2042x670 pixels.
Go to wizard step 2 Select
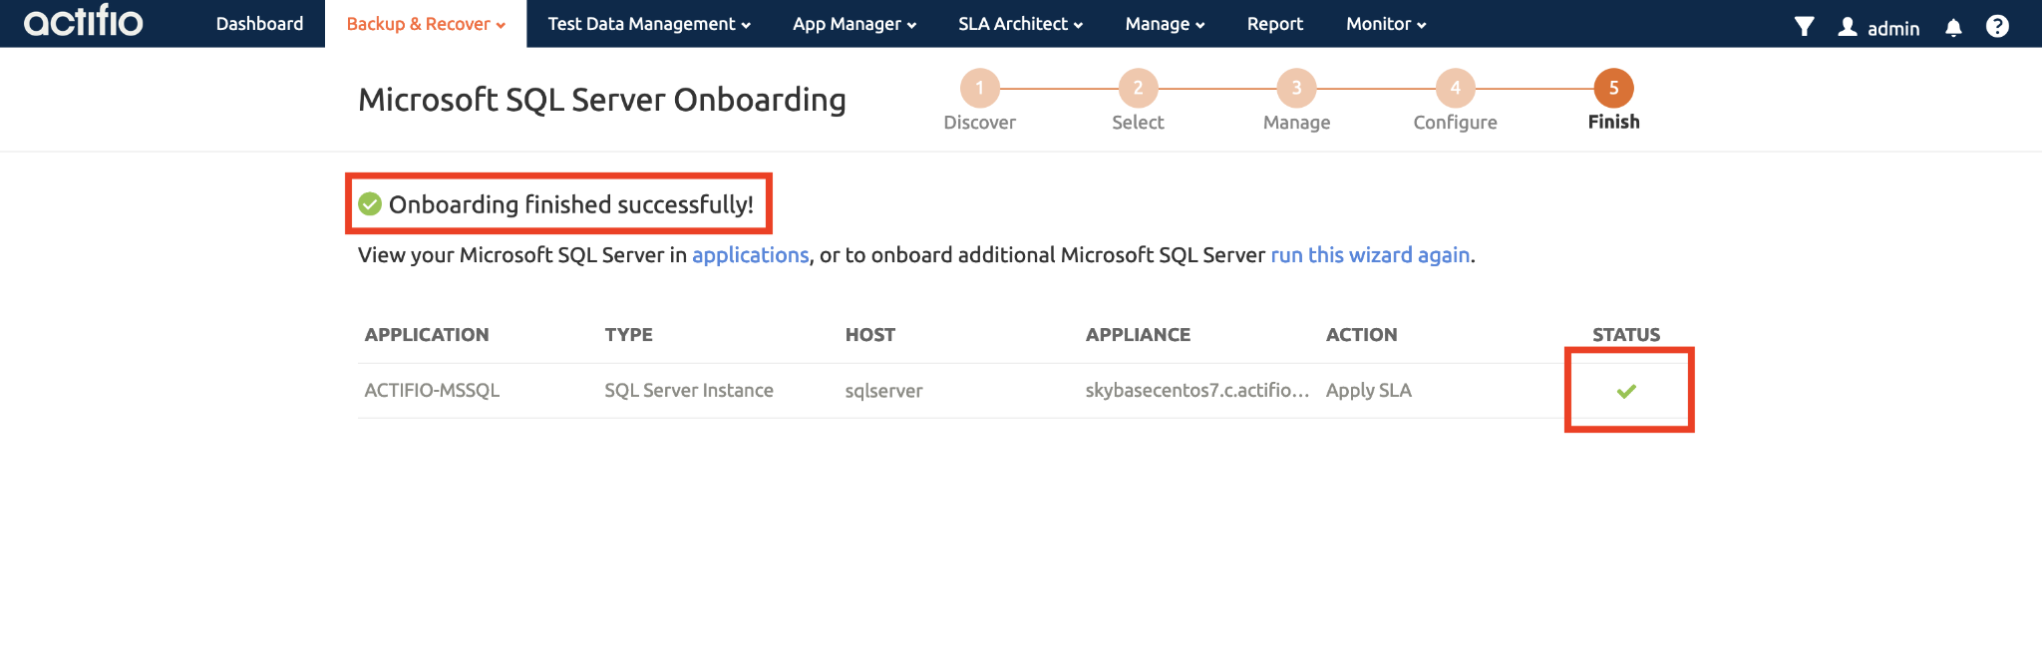coord(1138,88)
